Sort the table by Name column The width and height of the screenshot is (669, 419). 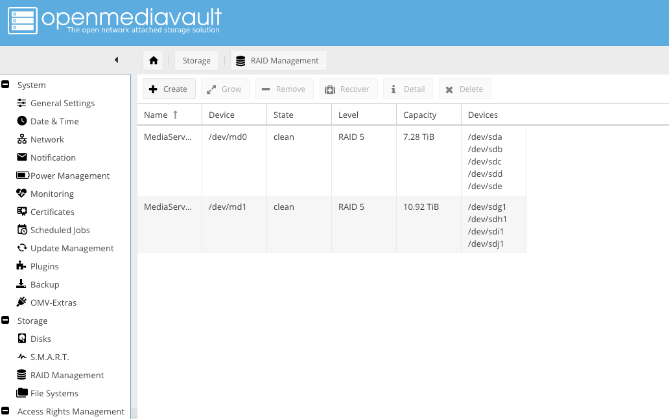[x=156, y=115]
